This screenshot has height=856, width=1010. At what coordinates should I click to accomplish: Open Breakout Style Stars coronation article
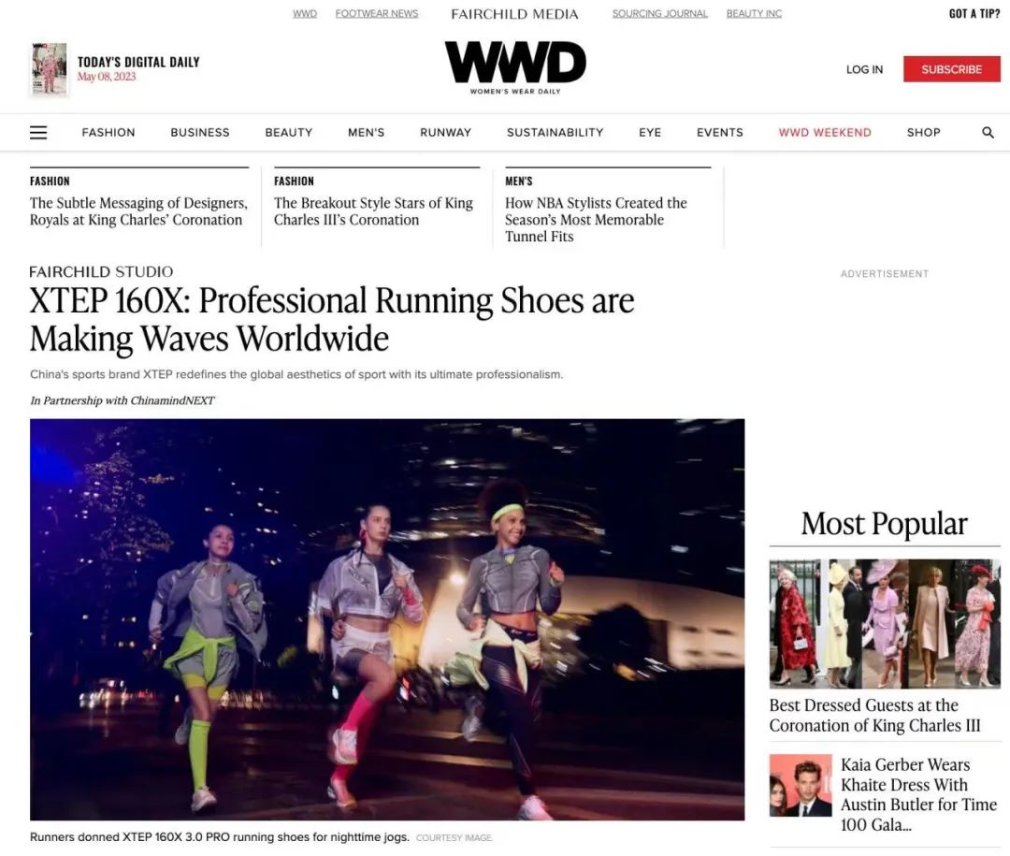(x=373, y=211)
